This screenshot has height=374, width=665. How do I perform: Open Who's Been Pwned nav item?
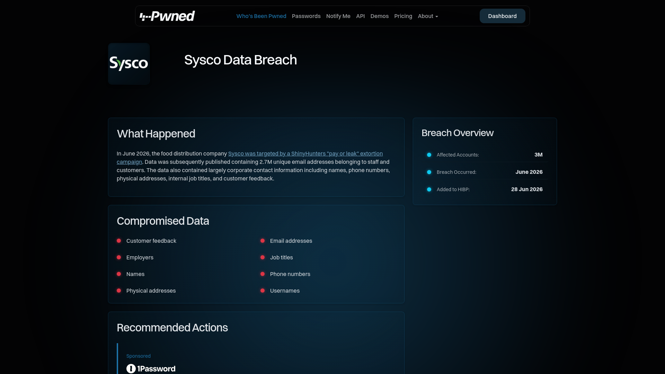coord(261,16)
